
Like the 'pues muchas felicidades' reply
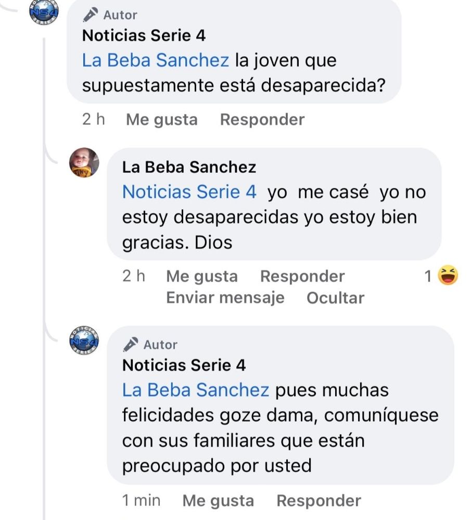pos(218,501)
